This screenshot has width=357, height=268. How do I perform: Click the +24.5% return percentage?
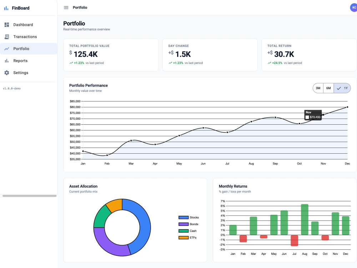[277, 63]
